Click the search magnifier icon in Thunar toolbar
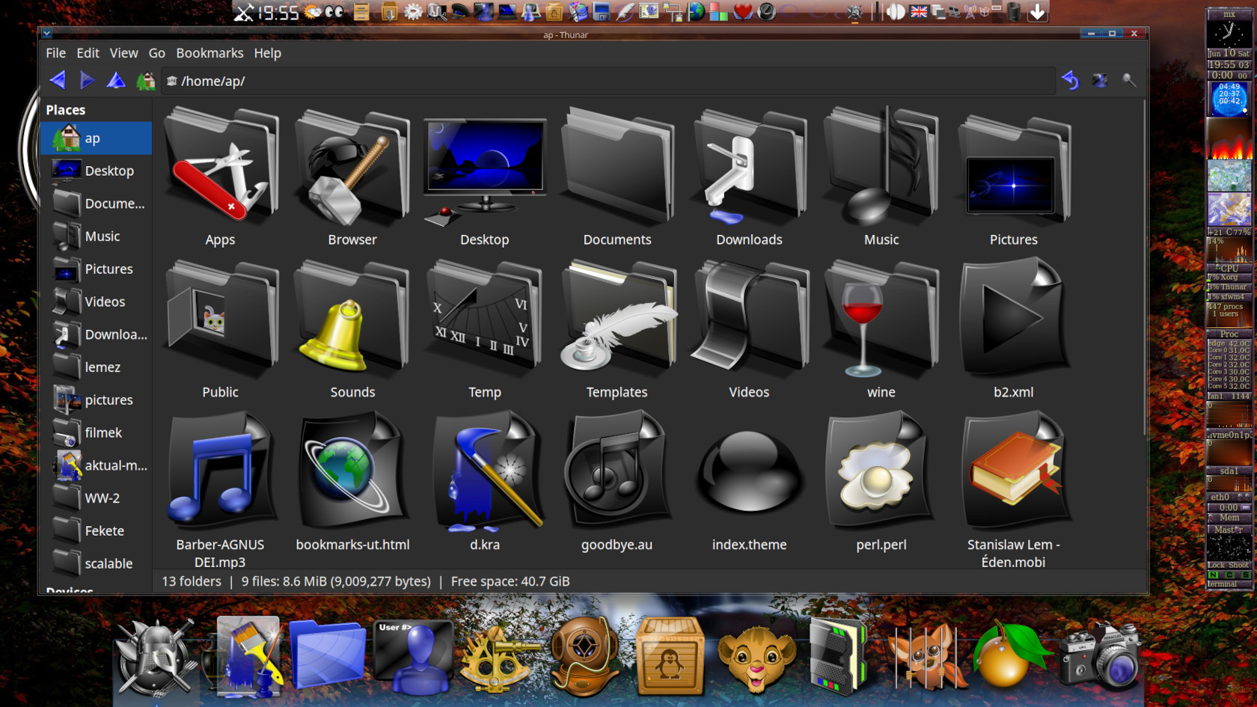Screen dimensions: 1257x707 (1129, 80)
